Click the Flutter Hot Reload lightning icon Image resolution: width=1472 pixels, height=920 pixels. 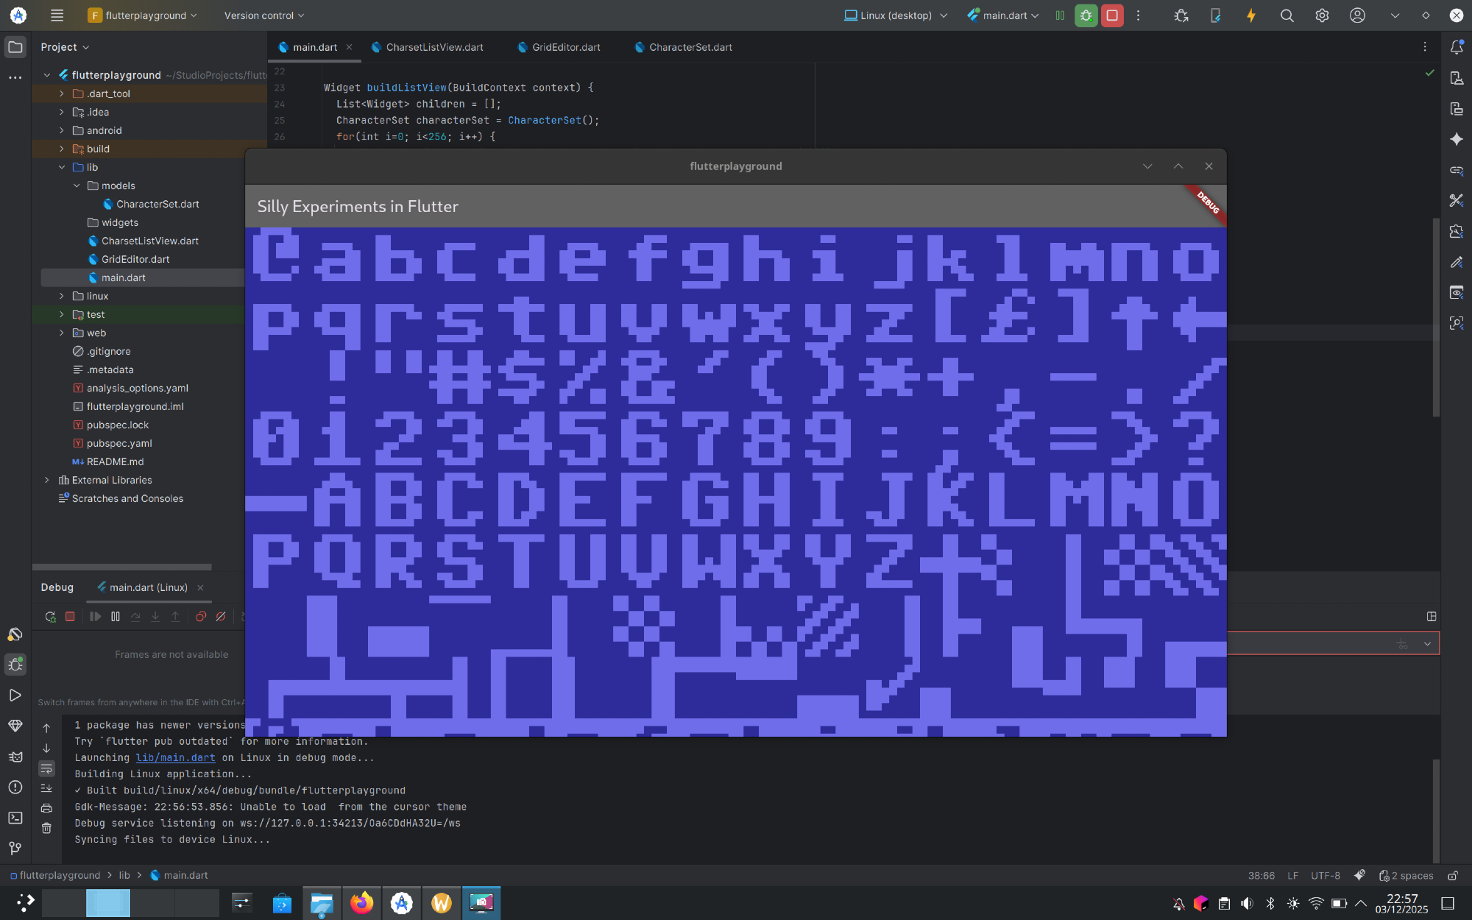click(1250, 15)
